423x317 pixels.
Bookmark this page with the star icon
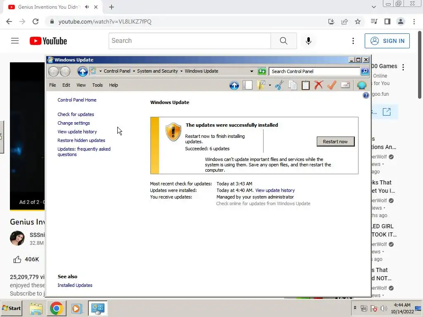point(358,21)
